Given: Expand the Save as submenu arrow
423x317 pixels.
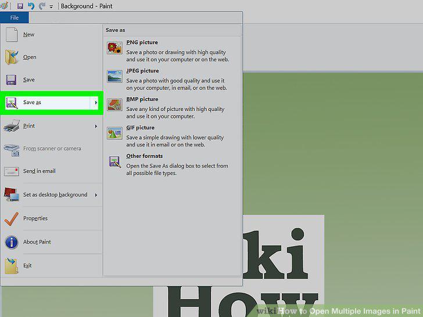Looking at the screenshot, I should [96, 103].
